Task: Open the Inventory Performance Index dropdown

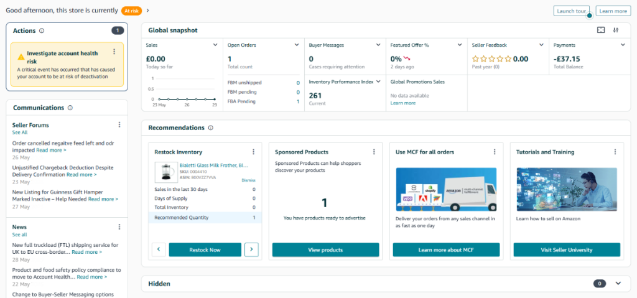Action: (x=378, y=81)
